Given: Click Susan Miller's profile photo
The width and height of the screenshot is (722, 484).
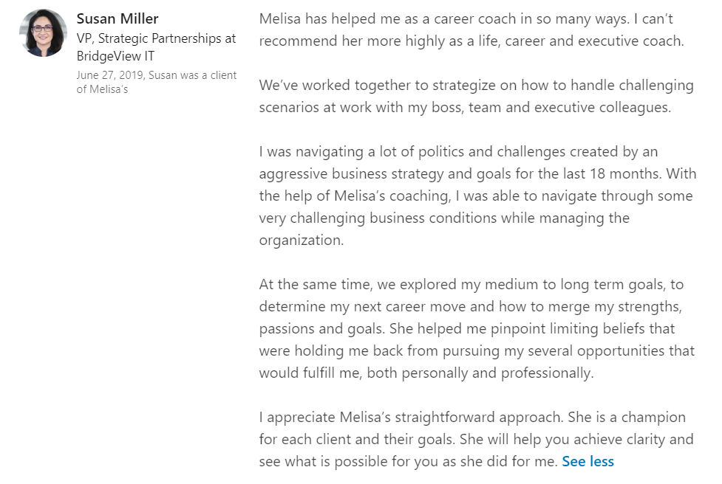Looking at the screenshot, I should [44, 33].
